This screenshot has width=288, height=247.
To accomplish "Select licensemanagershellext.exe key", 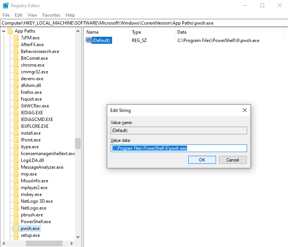I will coord(48,154).
